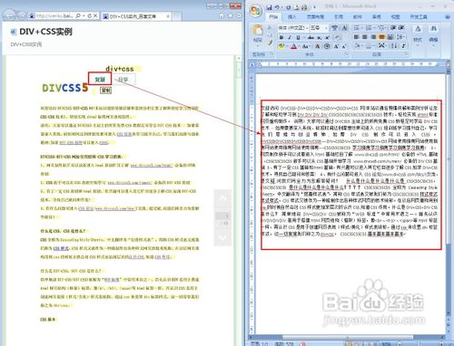Toggle Show/Hide paragraph marks button
Viewport: 454px width, 346px height.
[403, 46]
